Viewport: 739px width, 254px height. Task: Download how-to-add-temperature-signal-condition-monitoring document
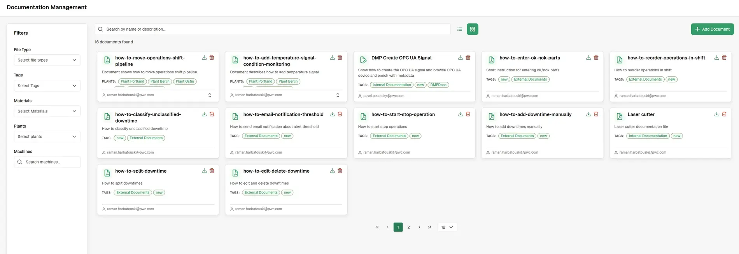click(x=332, y=57)
